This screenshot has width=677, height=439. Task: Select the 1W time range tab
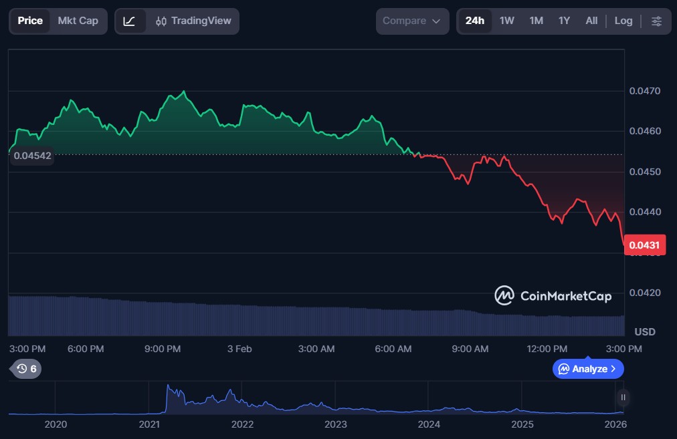tap(506, 21)
